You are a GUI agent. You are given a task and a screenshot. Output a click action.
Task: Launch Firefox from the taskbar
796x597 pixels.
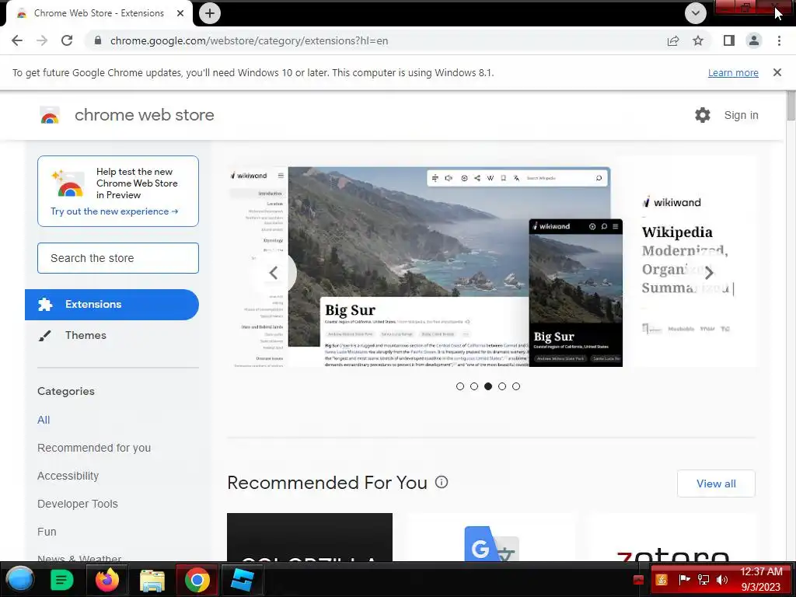pos(107,580)
